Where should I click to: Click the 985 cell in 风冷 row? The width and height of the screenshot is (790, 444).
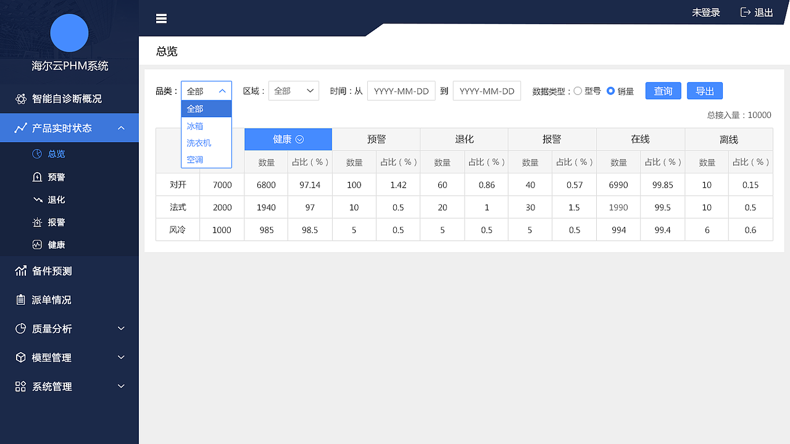point(266,230)
